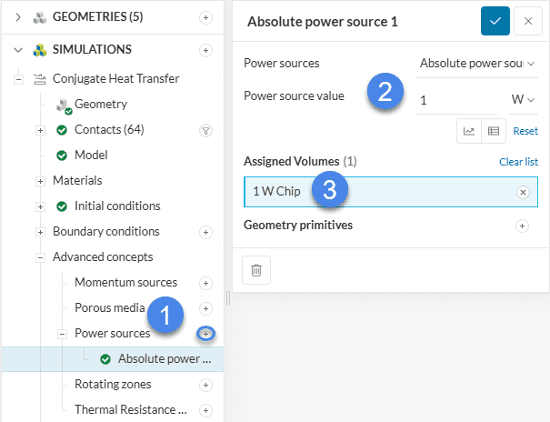Select the Absolute power source tree item
550x422 pixels.
(164, 359)
